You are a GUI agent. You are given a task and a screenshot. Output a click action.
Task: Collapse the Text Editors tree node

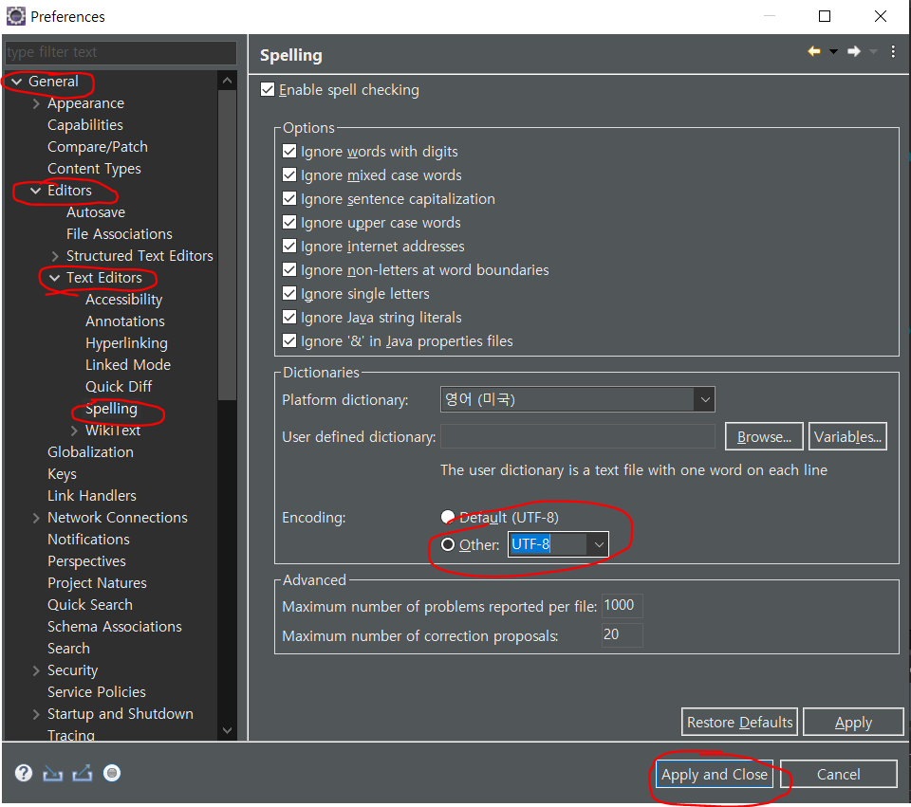click(55, 278)
